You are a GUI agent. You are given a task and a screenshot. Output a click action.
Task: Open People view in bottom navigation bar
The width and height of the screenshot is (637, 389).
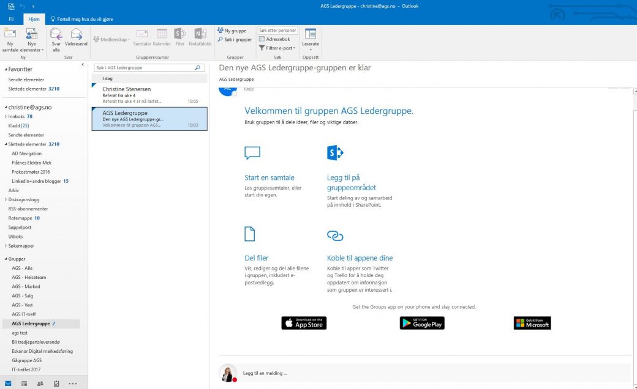40,383
